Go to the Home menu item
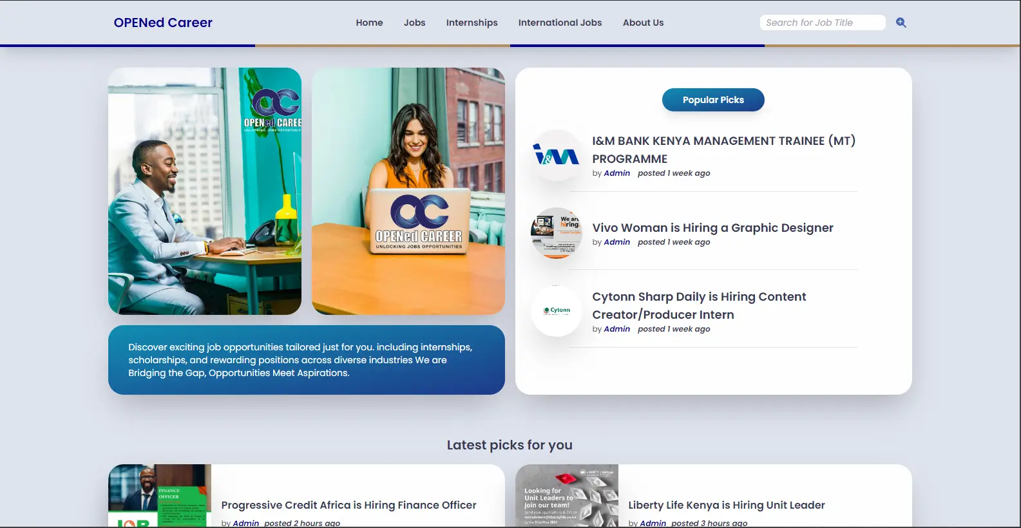 coord(369,23)
